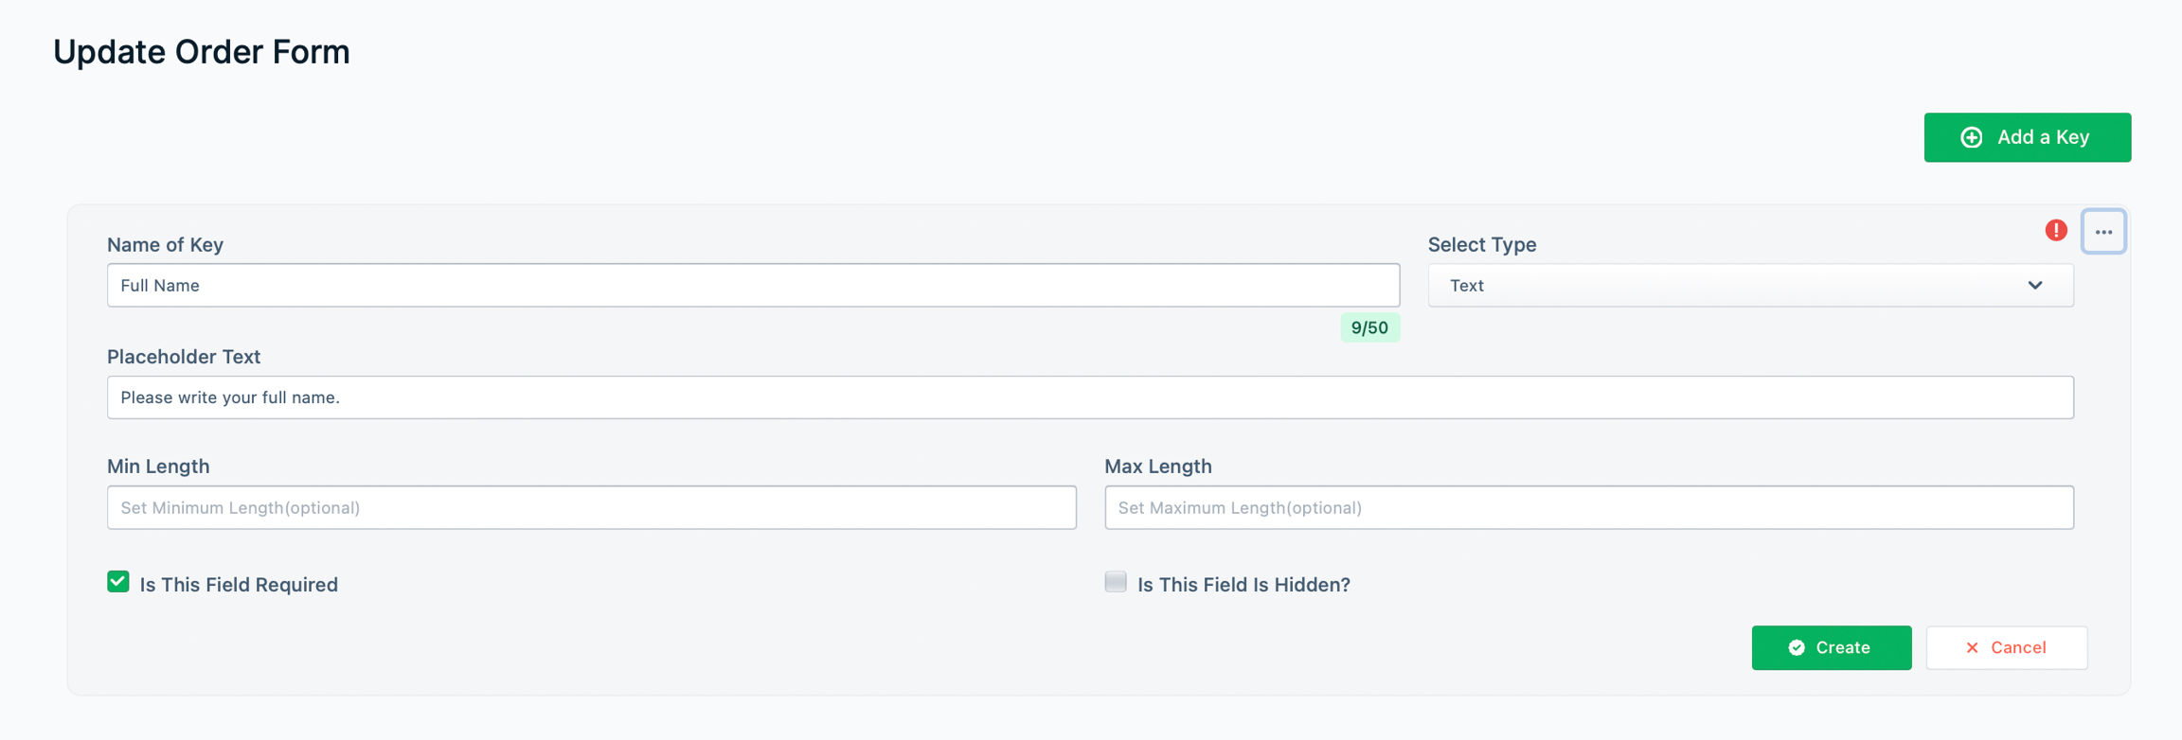This screenshot has height=740, width=2182.
Task: Click the 'Is This Field Is Hidden?' label
Action: pos(1243,585)
